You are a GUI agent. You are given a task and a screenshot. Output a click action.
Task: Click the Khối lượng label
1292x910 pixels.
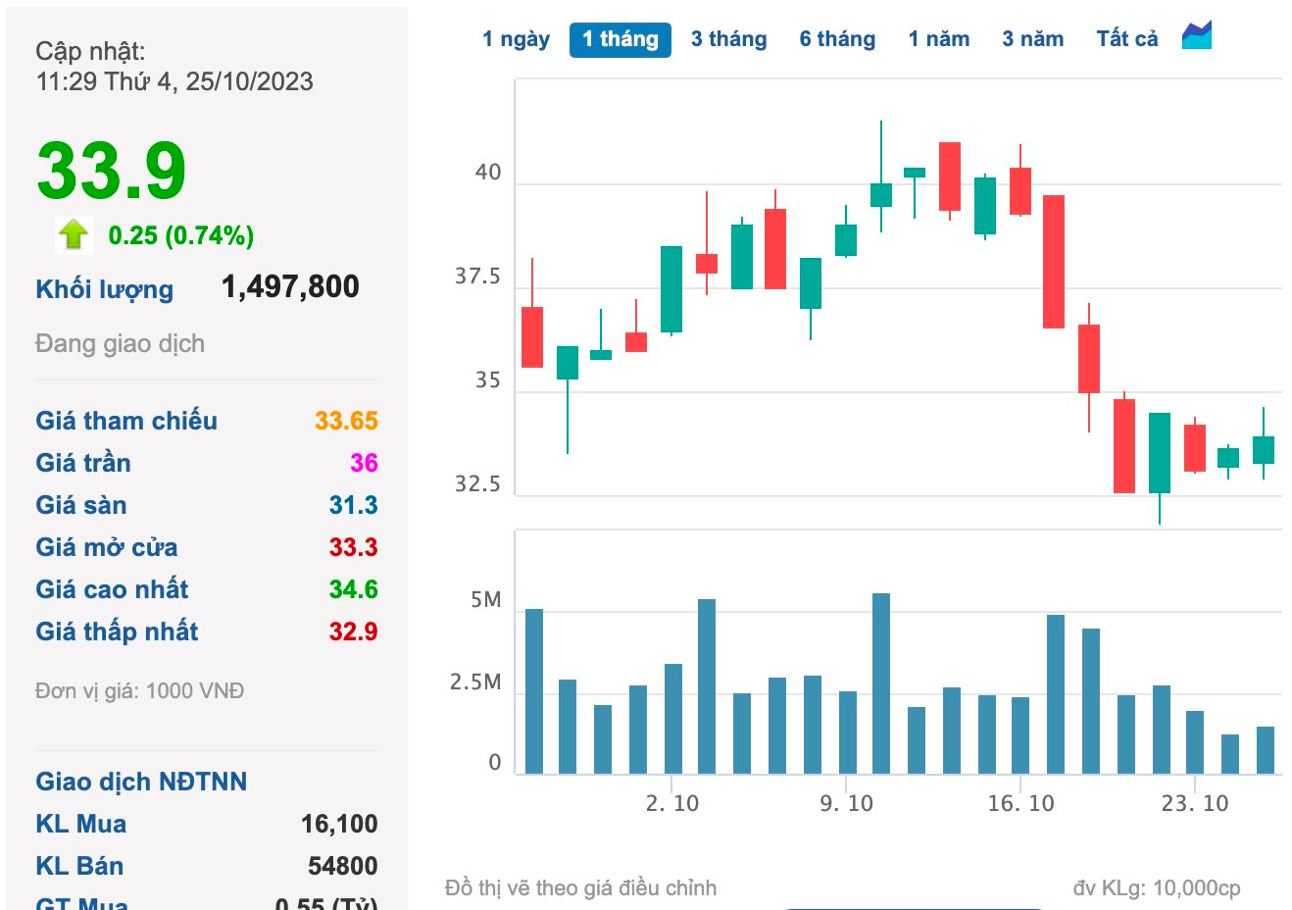pos(105,289)
